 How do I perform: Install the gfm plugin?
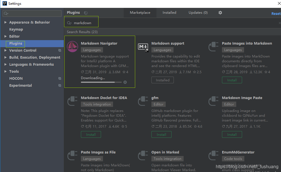tap(161, 135)
